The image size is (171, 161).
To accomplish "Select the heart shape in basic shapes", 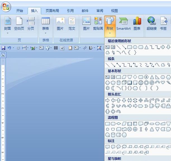I will click(x=163, y=82).
